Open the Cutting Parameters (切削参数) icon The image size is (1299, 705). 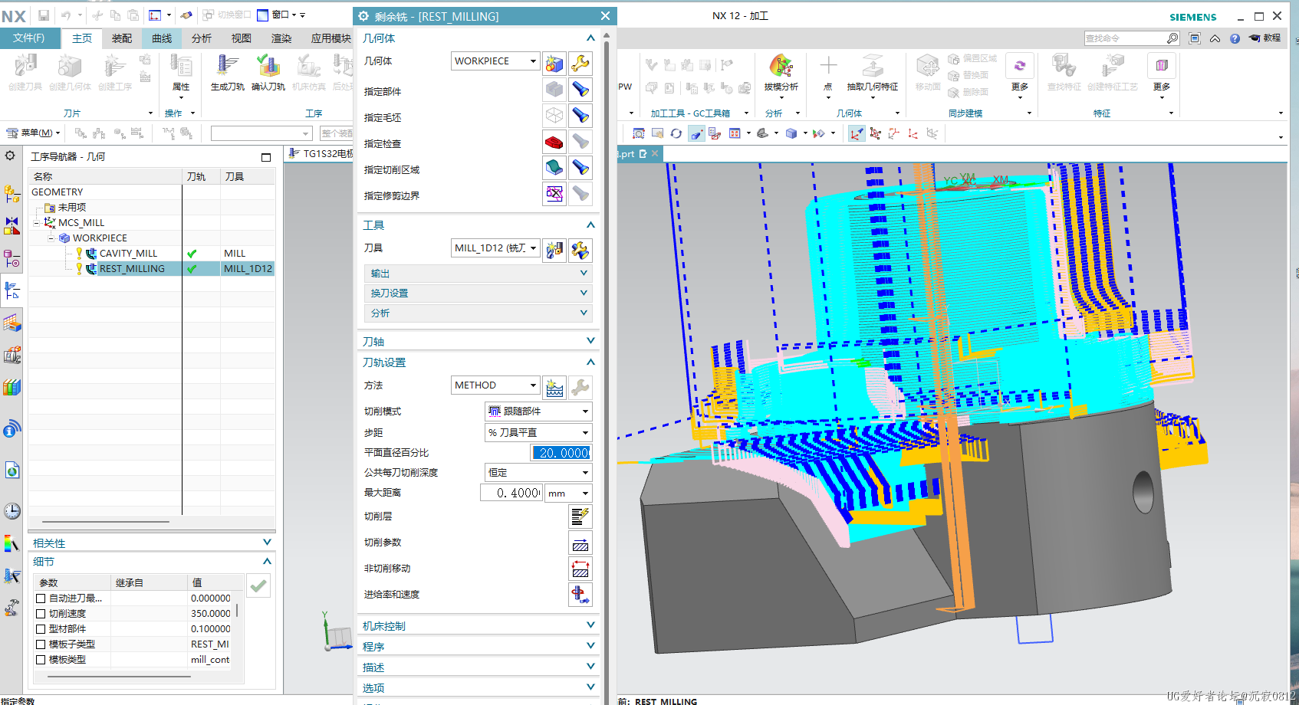(580, 543)
